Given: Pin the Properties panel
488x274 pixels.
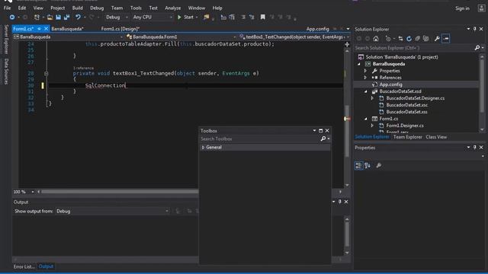Looking at the screenshot, I should [474, 147].
